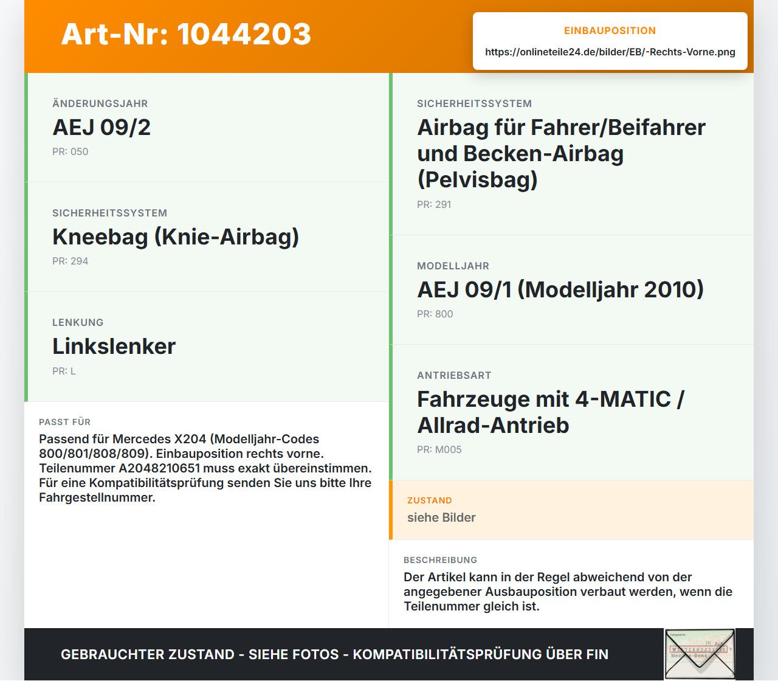
Task: Click the PR: 800 code
Action: (435, 314)
